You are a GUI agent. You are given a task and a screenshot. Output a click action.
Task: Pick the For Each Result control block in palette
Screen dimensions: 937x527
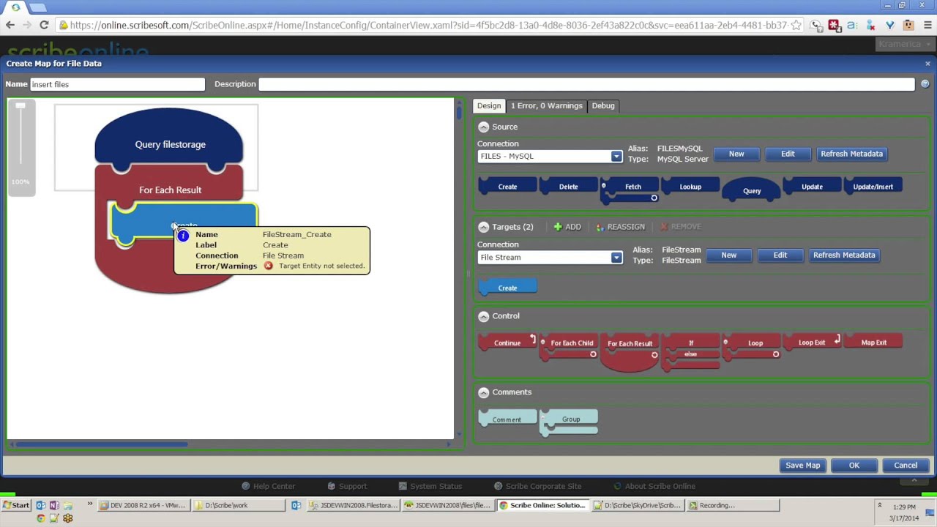click(630, 352)
